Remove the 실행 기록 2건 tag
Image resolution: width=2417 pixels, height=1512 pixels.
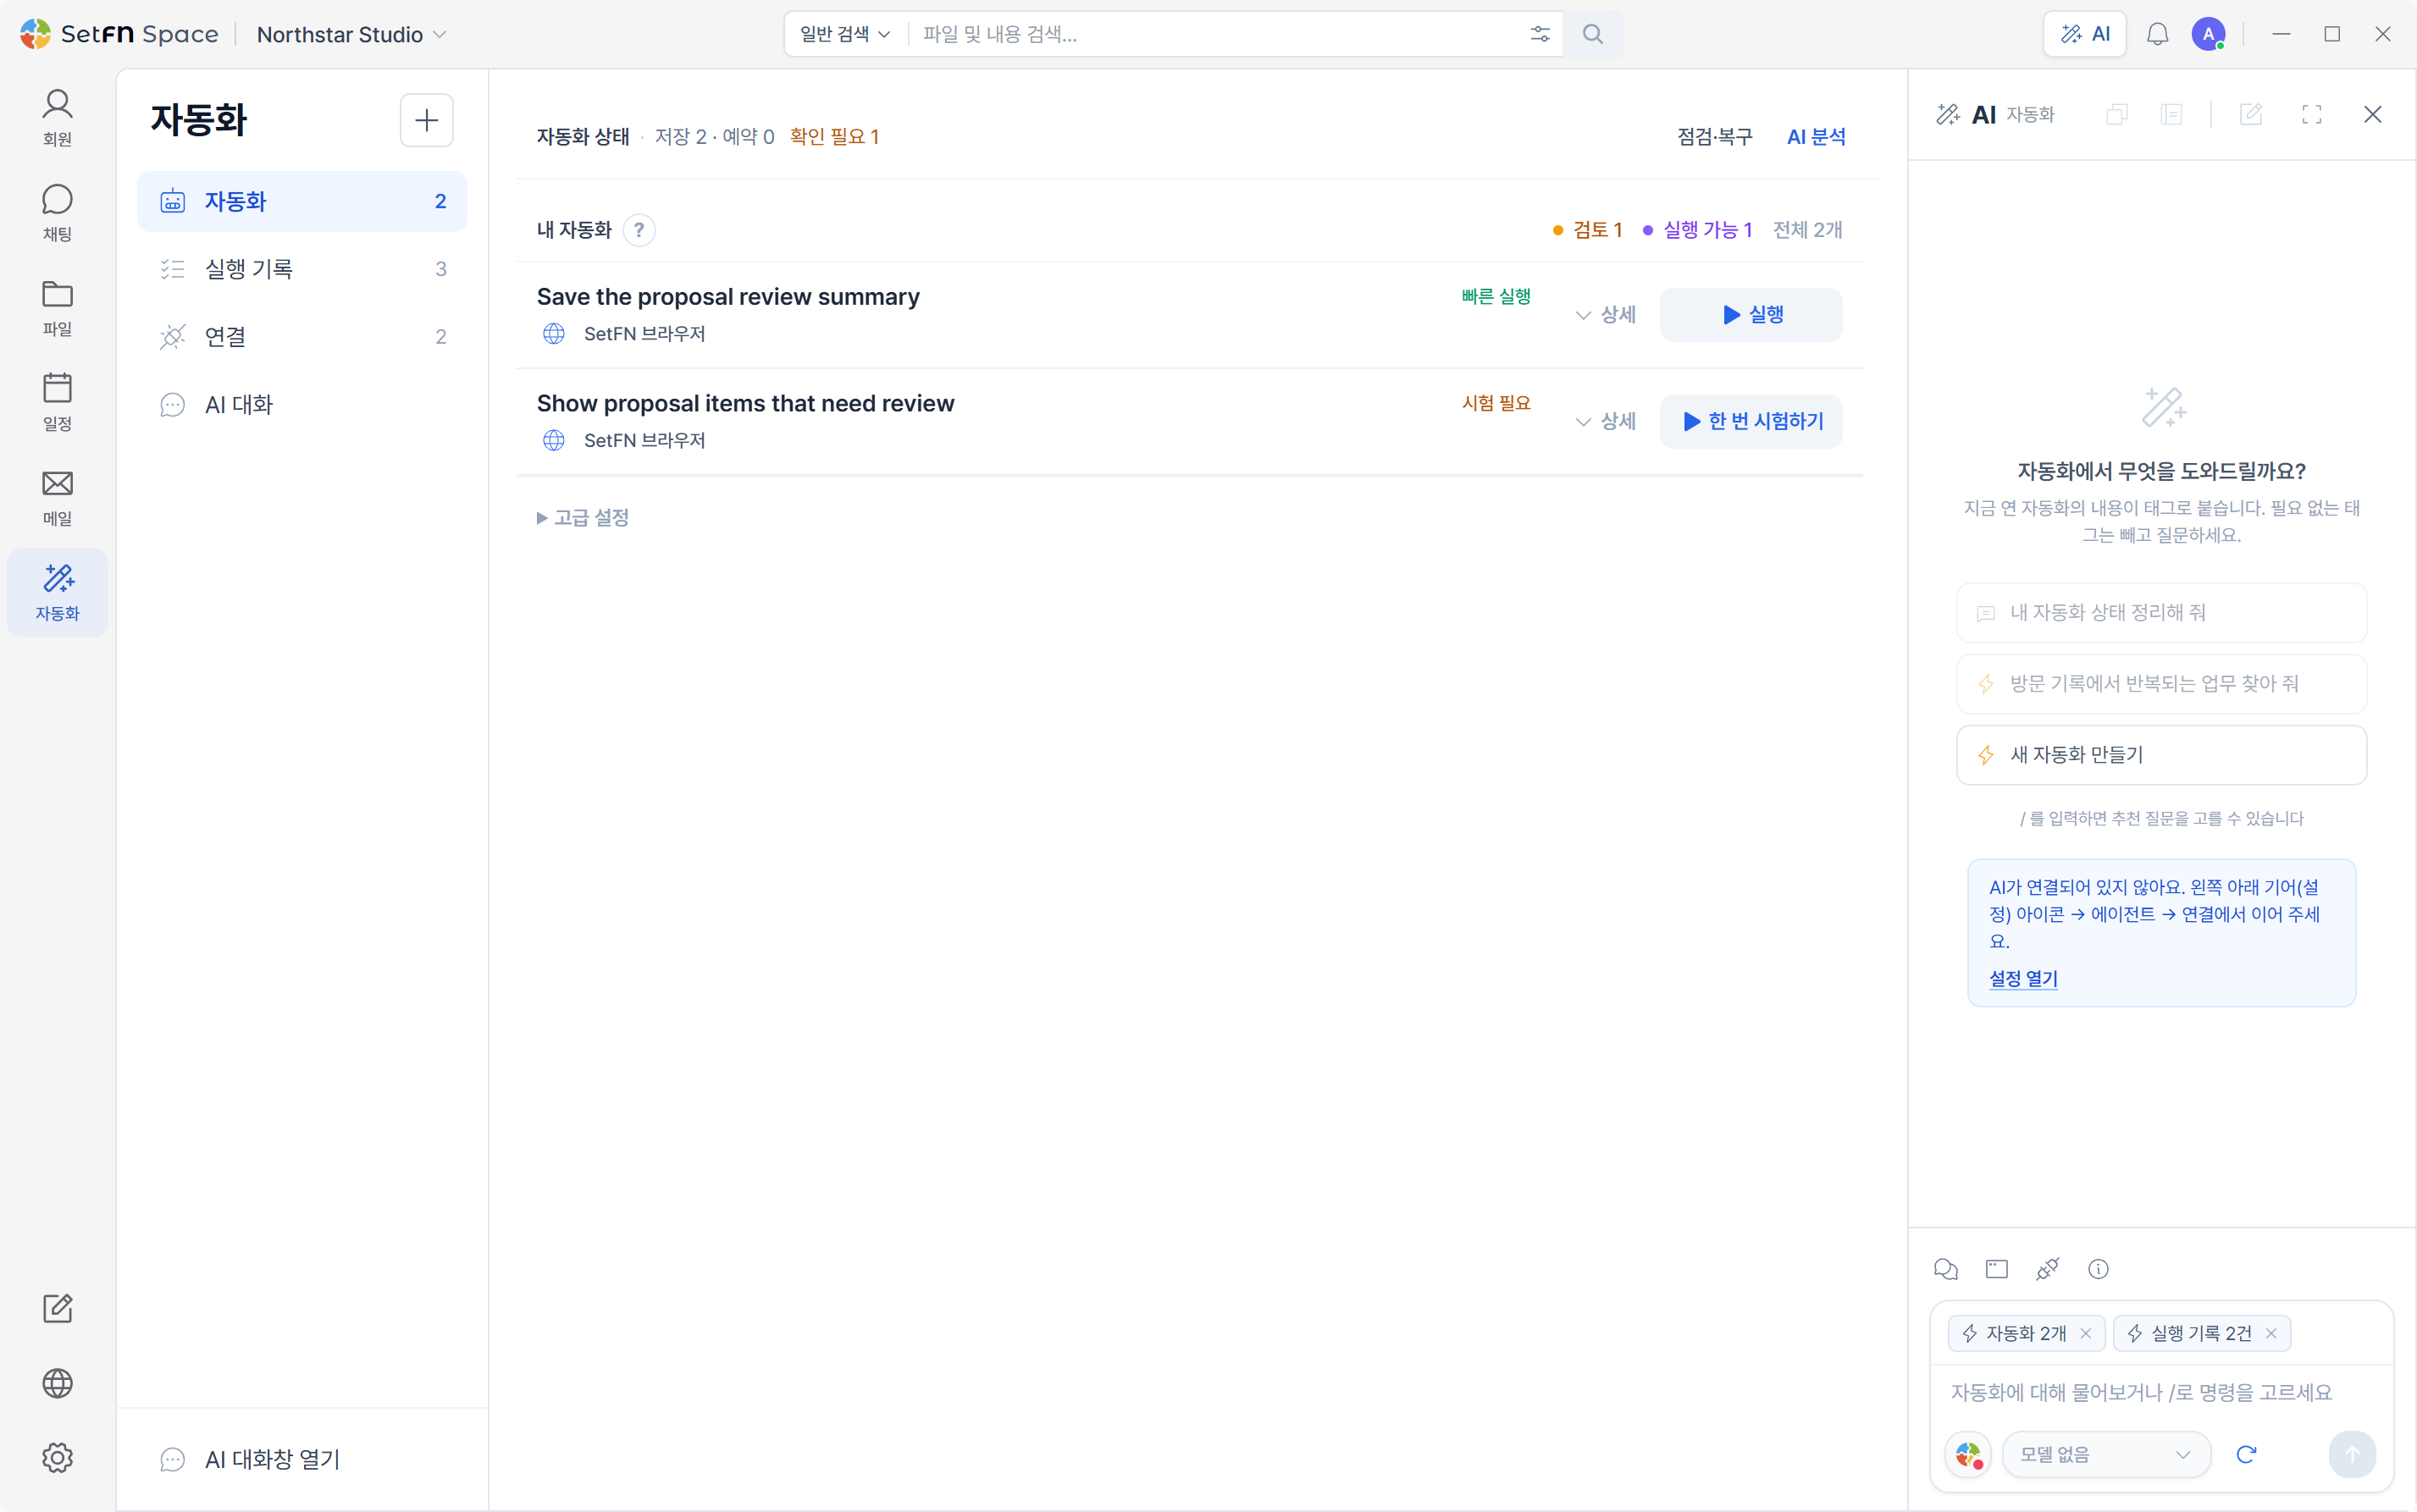(2271, 1333)
